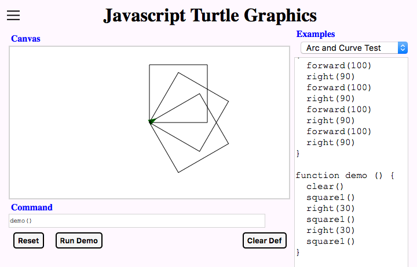Click the Examples heading link
The image size is (417, 267).
[316, 34]
